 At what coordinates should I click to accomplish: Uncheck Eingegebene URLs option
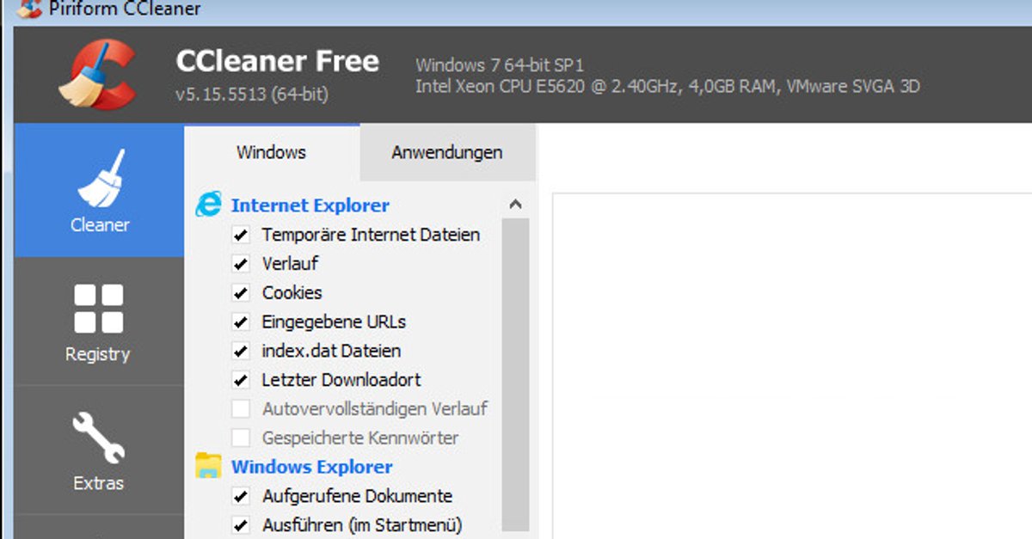pos(241,322)
